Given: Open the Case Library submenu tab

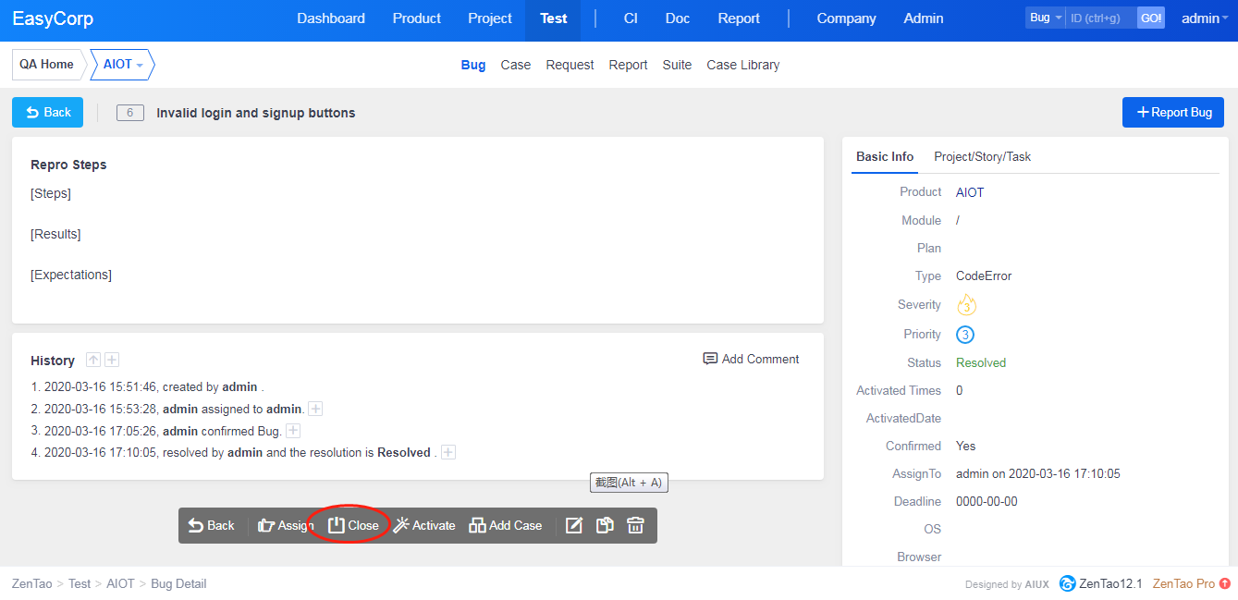Looking at the screenshot, I should [742, 65].
